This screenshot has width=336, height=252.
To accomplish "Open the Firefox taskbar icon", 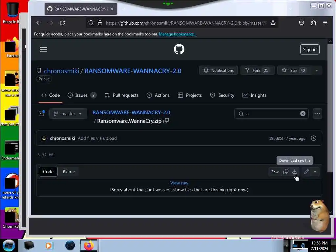I will (x=89, y=245).
